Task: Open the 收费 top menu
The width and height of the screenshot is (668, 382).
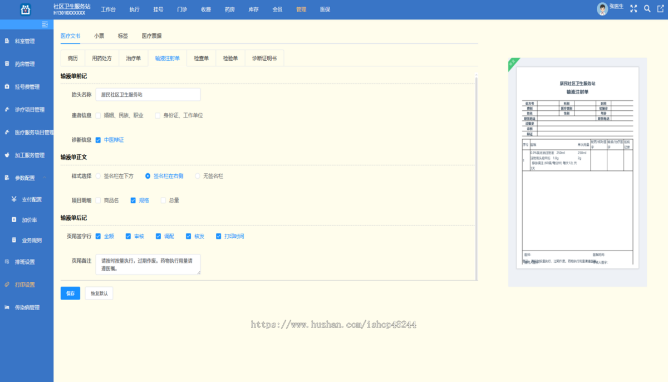Action: [x=206, y=9]
